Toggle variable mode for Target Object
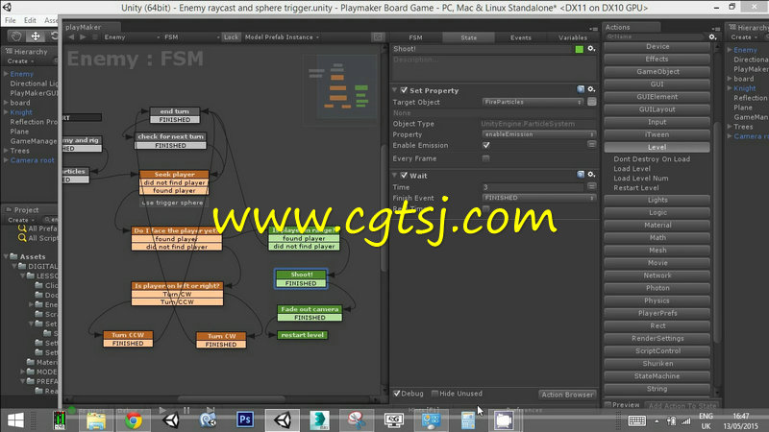 (592, 102)
